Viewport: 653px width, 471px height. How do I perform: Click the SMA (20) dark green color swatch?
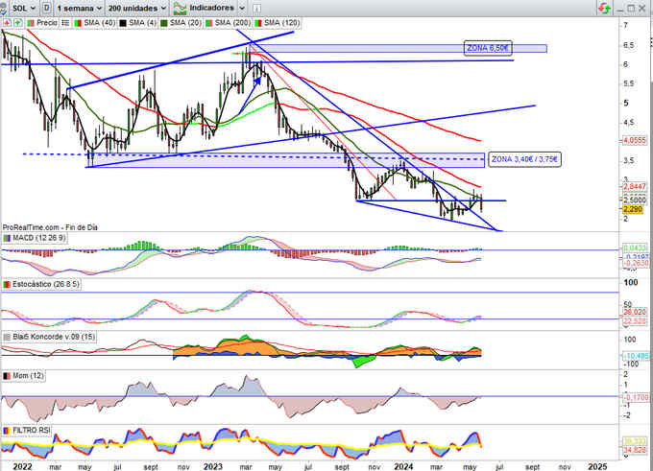click(163, 23)
